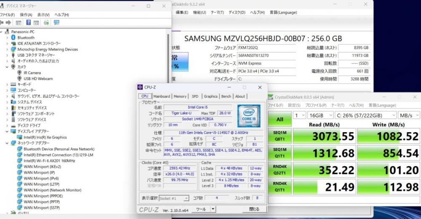Open ディスク(D) menu in CrystalDiskInfo

237,12
